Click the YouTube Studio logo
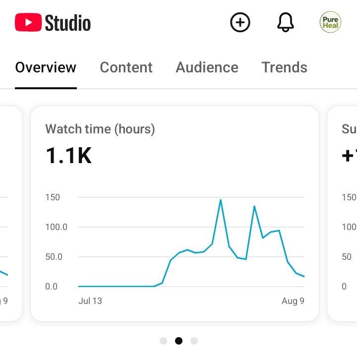Screen dimensions: 357x350 (53, 22)
